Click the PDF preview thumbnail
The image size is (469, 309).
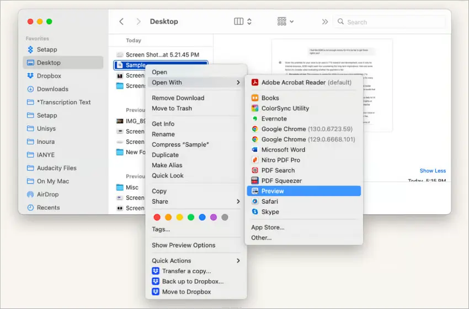click(x=332, y=85)
